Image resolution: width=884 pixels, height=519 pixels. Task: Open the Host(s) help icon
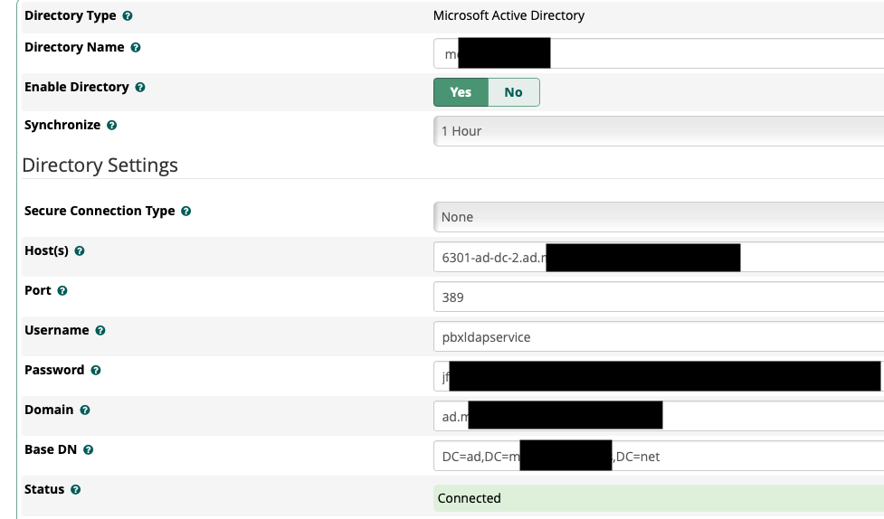click(x=80, y=251)
